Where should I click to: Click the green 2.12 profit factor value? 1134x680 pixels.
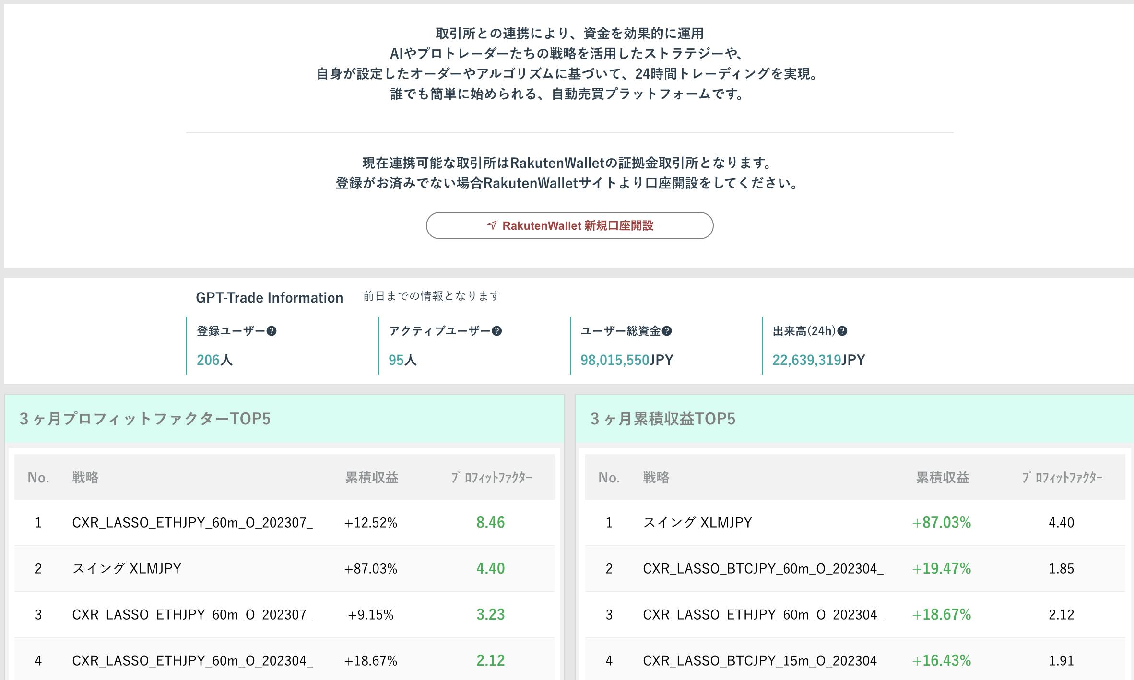(490, 660)
